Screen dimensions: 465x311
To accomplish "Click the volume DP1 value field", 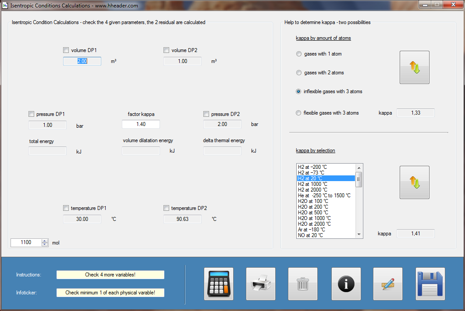I will (82, 61).
